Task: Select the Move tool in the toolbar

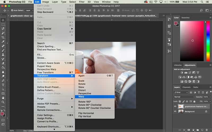Action: [3, 20]
